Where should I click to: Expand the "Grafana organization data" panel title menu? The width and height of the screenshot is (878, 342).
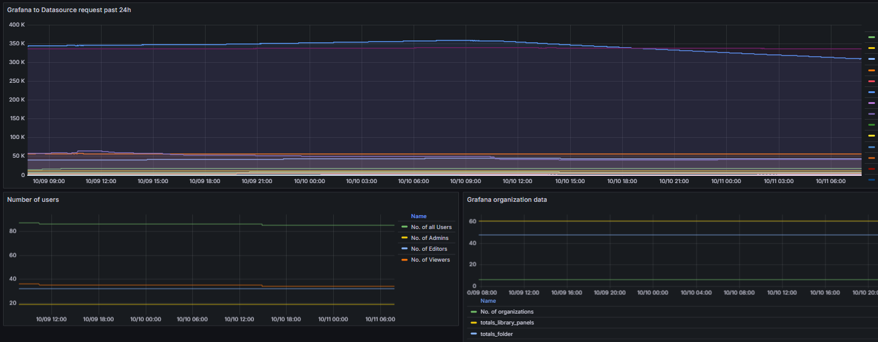click(x=507, y=199)
